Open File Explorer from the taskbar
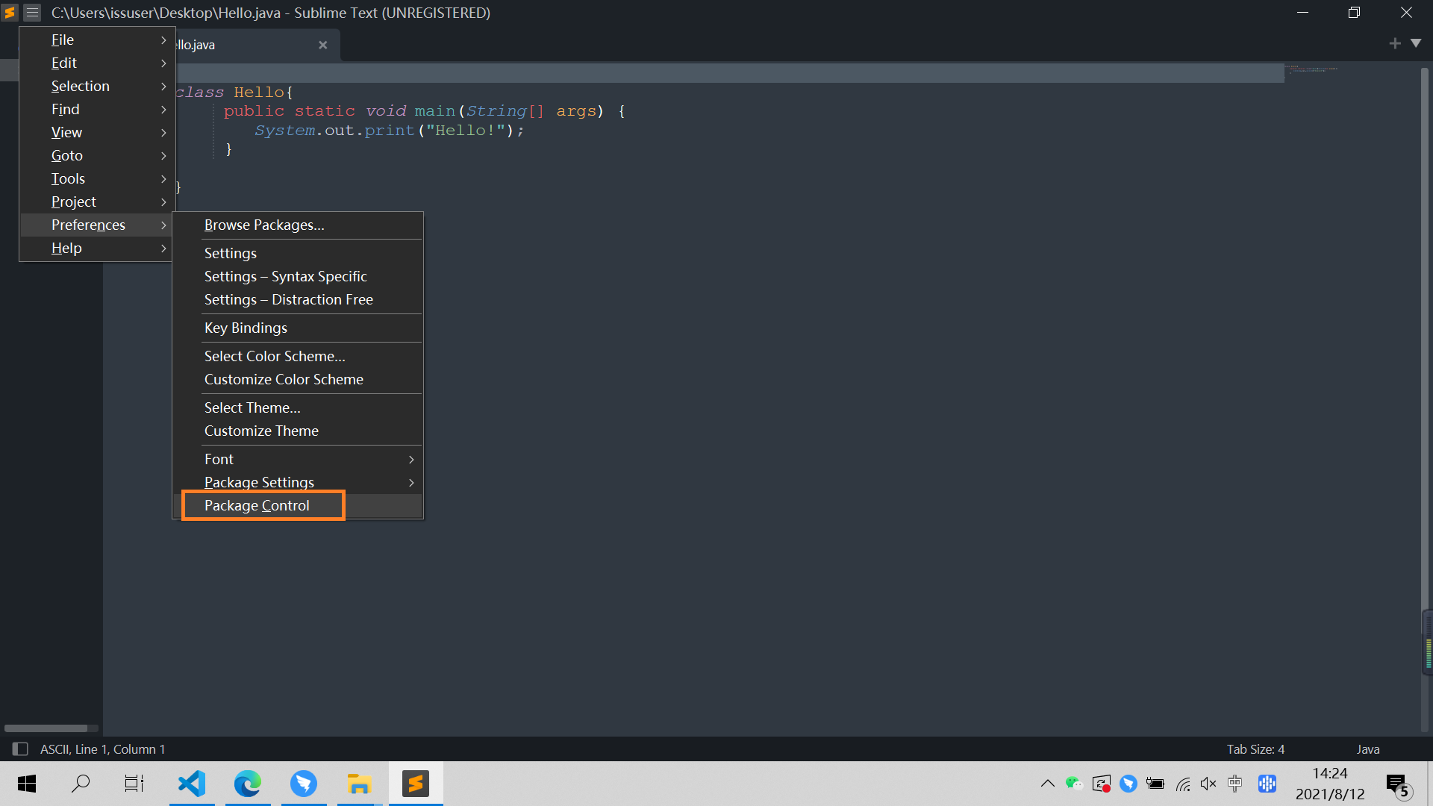 [x=359, y=783]
